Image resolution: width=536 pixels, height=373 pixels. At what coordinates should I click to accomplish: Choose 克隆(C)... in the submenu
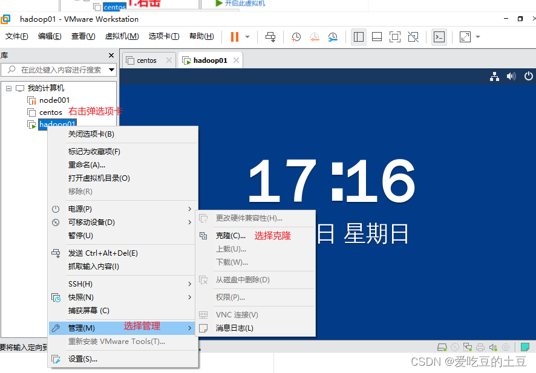pyautogui.click(x=255, y=236)
